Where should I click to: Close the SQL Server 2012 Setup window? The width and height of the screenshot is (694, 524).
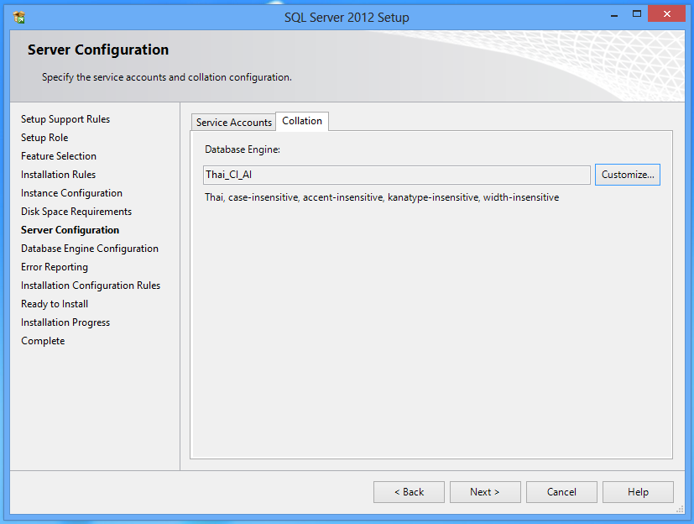(x=666, y=13)
